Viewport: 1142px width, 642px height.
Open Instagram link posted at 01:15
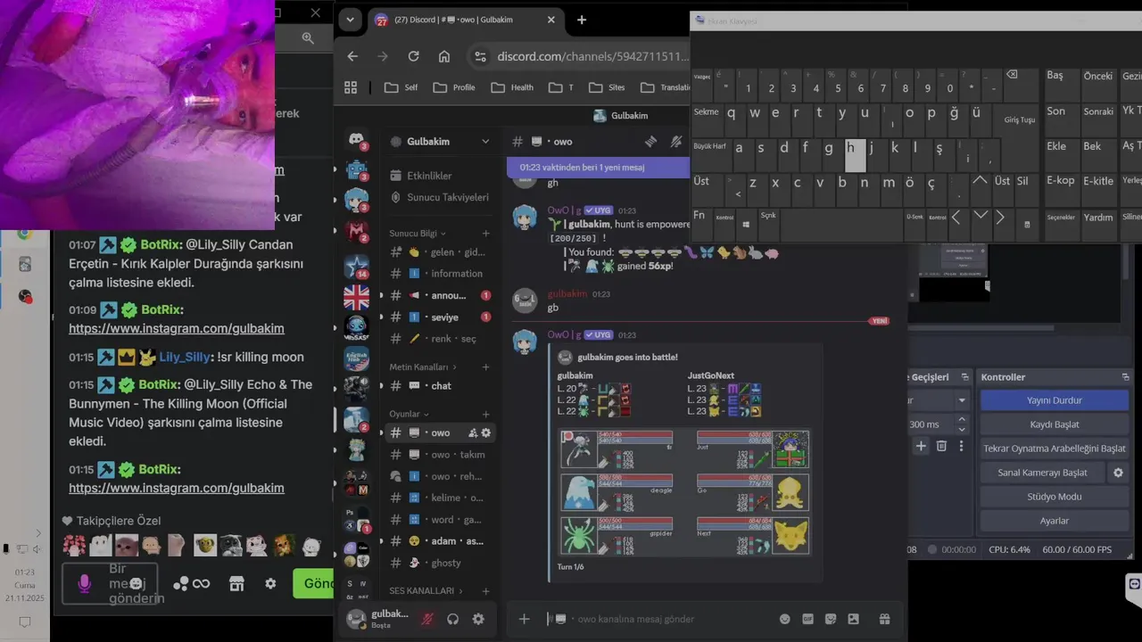pyautogui.click(x=177, y=488)
